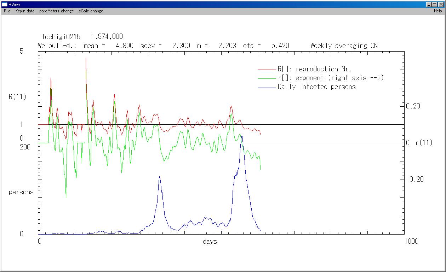The height and width of the screenshot is (272, 446).
Task: Click the m value '2.203'
Action: click(x=227, y=46)
